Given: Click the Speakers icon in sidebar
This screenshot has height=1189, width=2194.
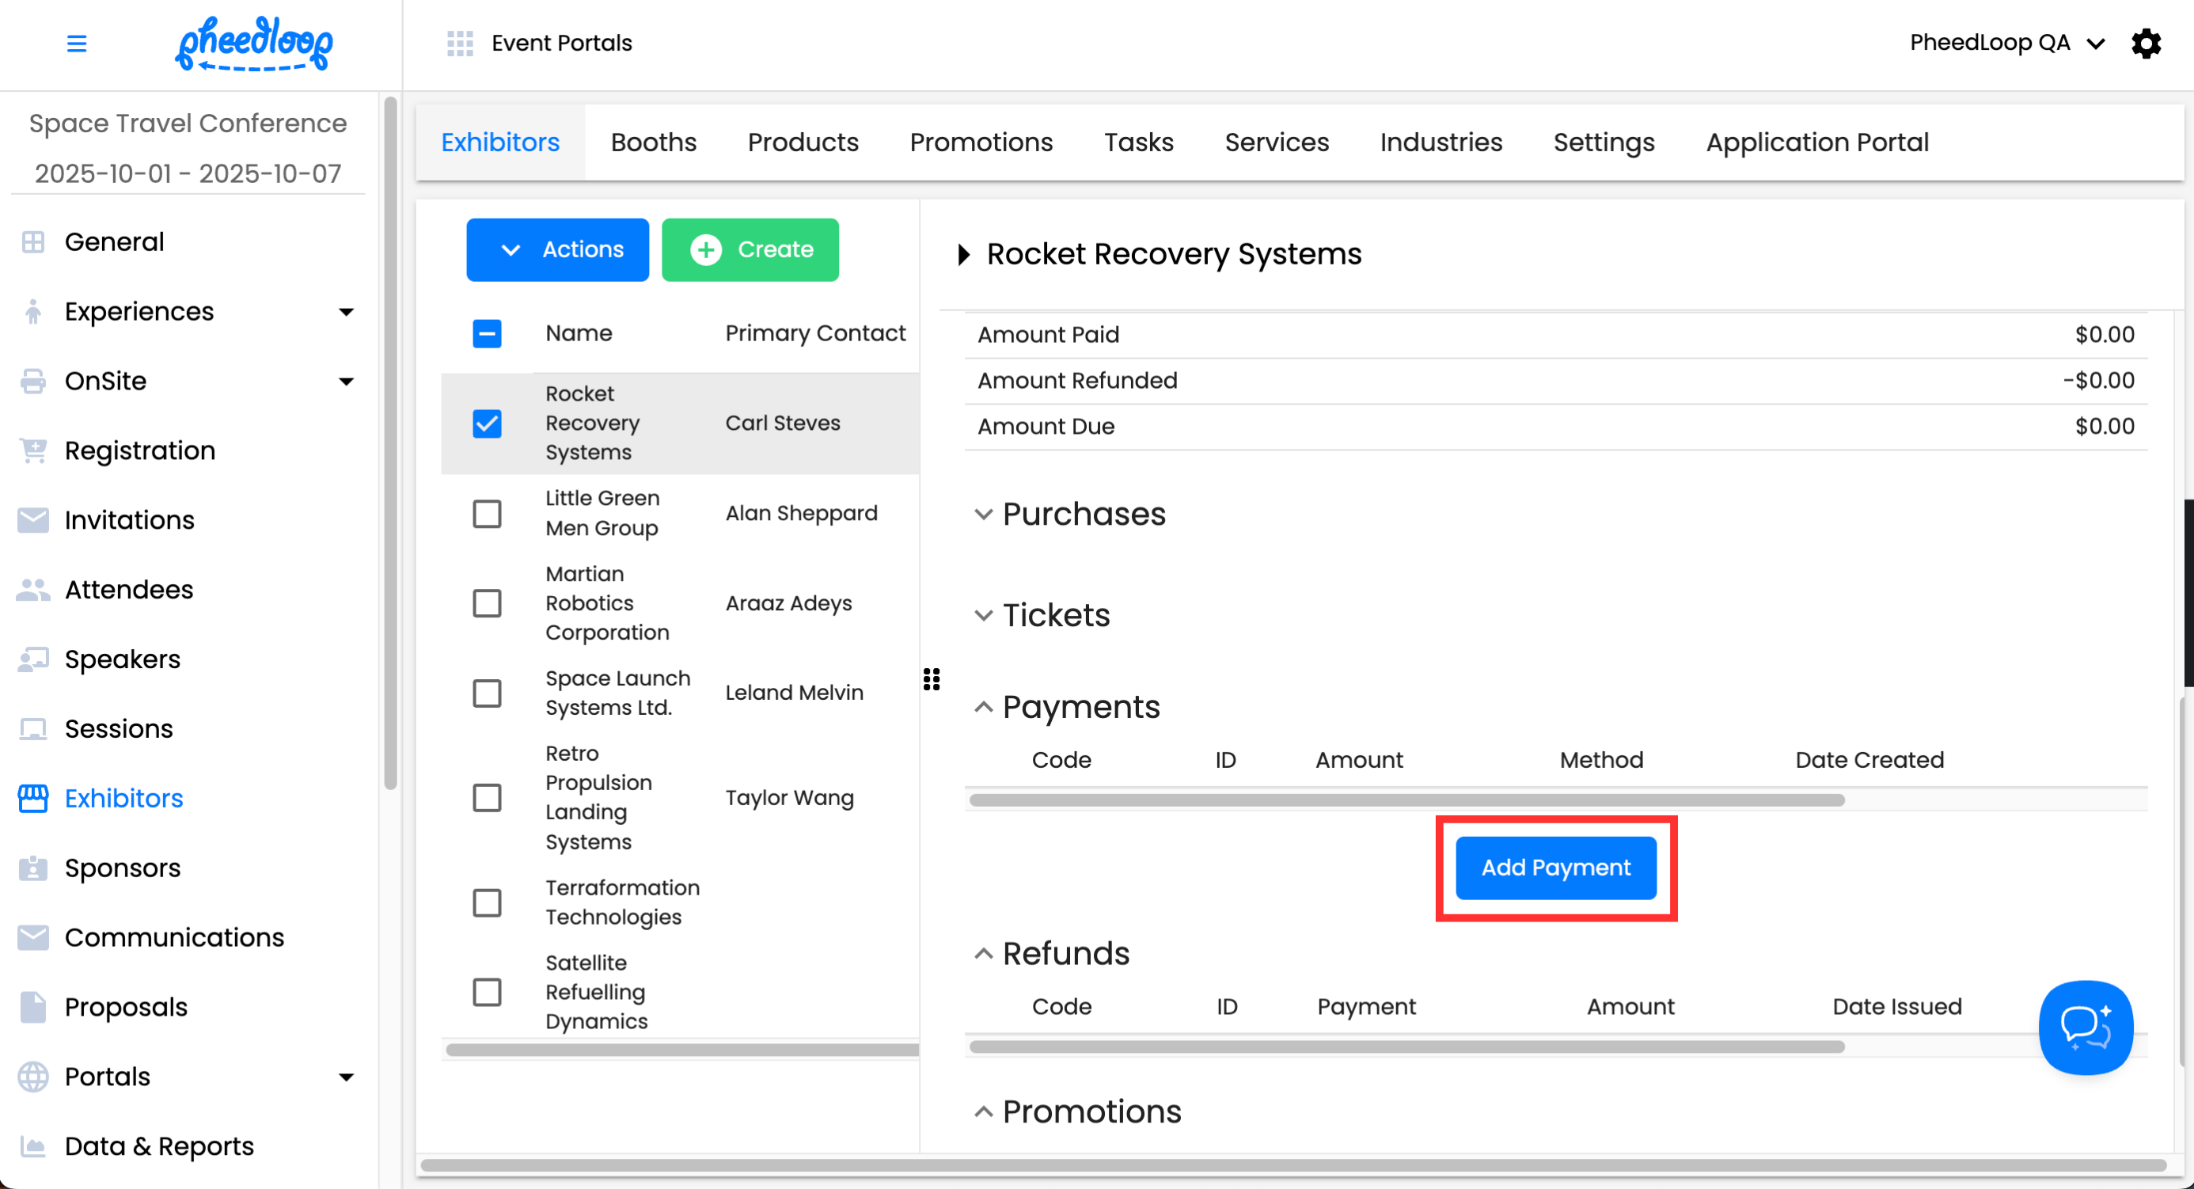Looking at the screenshot, I should (x=33, y=659).
